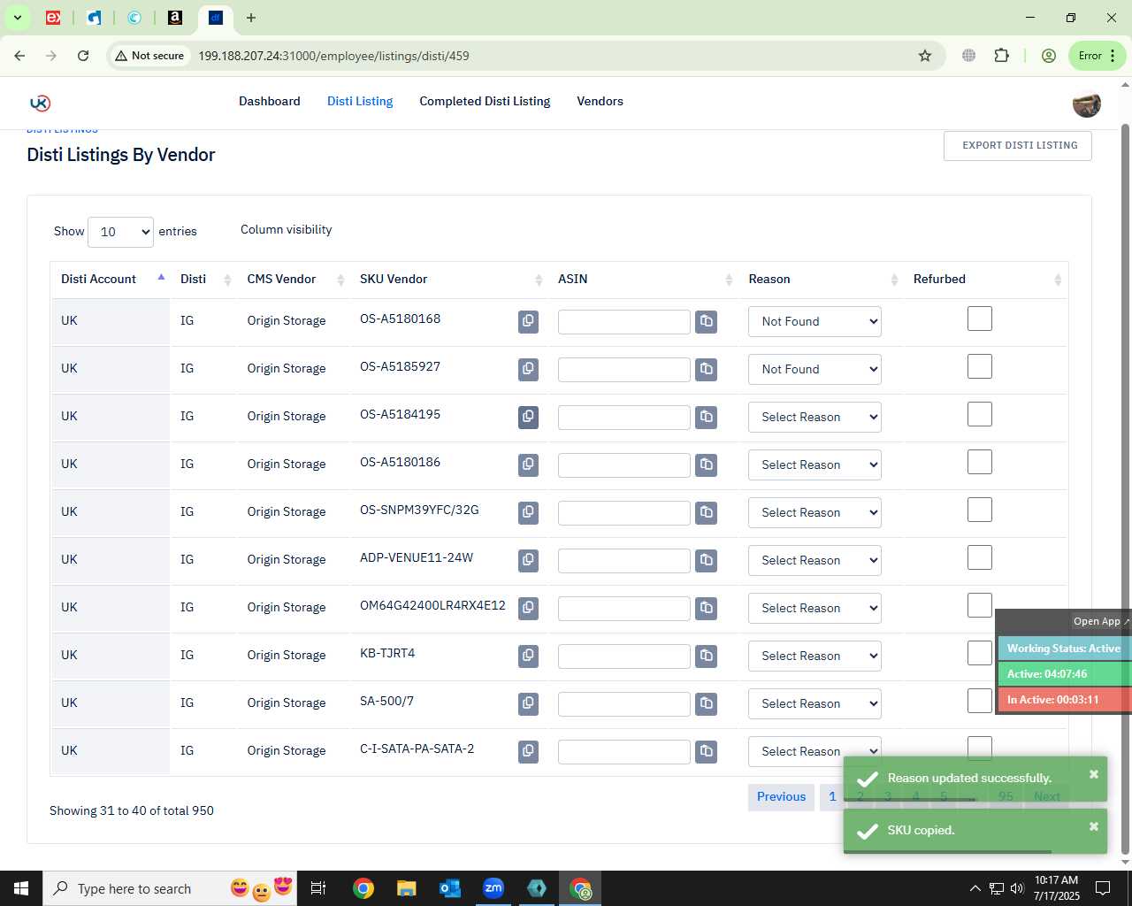Paste ASIN for row OS-A5184195
Screen dimensions: 1132x906
pyautogui.click(x=706, y=417)
